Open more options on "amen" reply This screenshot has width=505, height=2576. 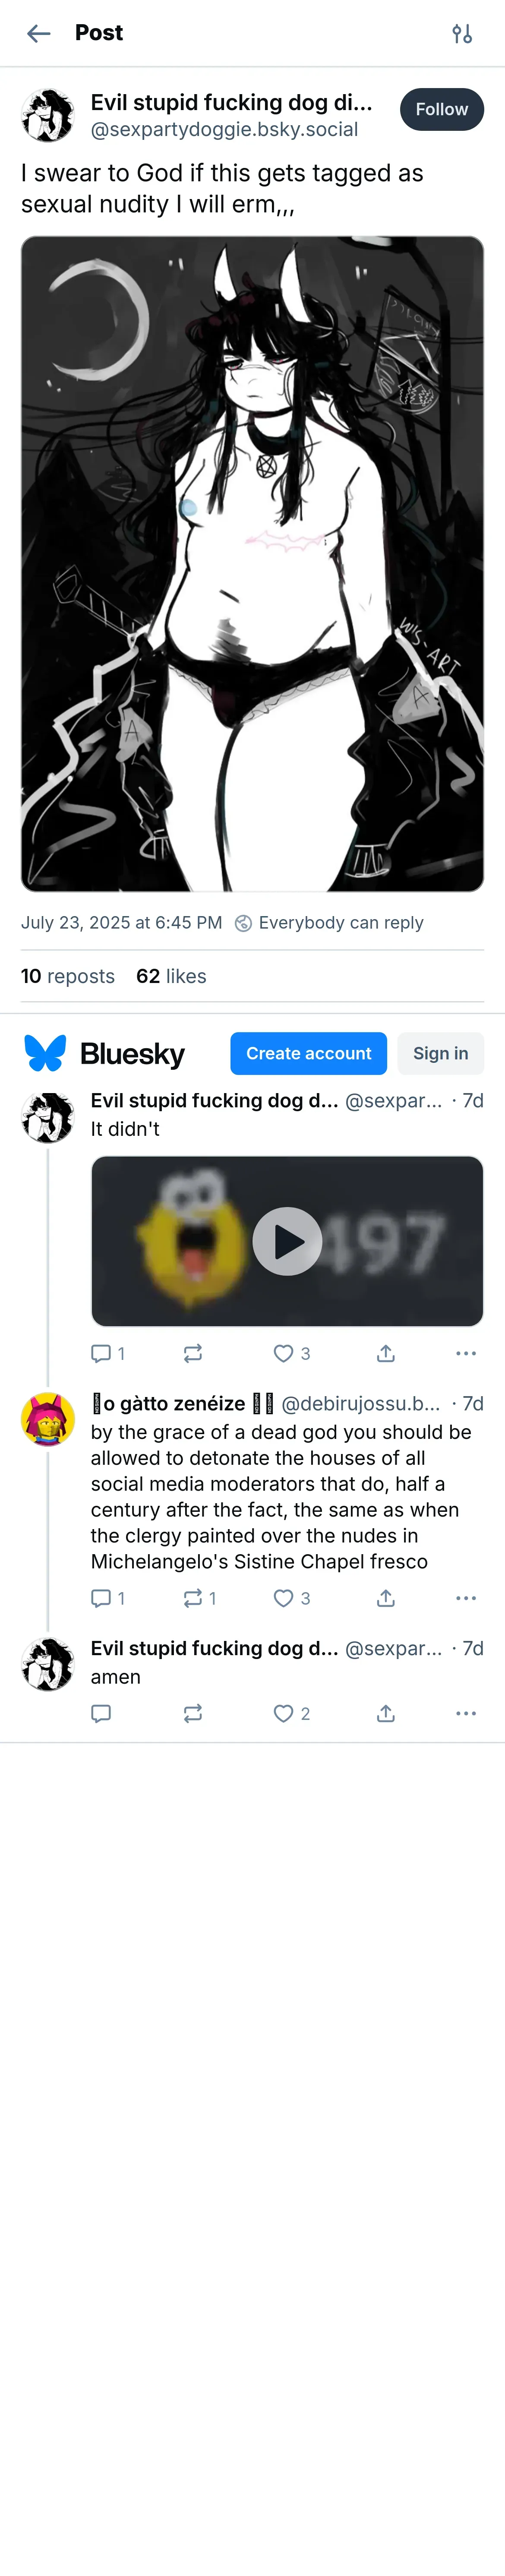(x=466, y=1713)
